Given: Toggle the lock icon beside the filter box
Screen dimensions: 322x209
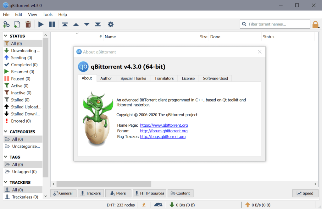Looking at the screenshot, I should pyautogui.click(x=316, y=24).
